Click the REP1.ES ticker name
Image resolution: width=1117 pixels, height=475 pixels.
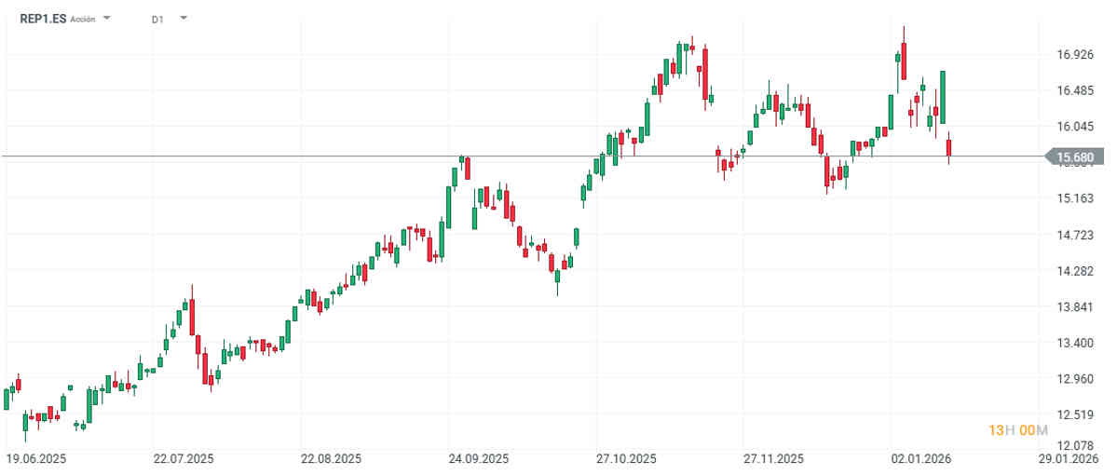(42, 18)
